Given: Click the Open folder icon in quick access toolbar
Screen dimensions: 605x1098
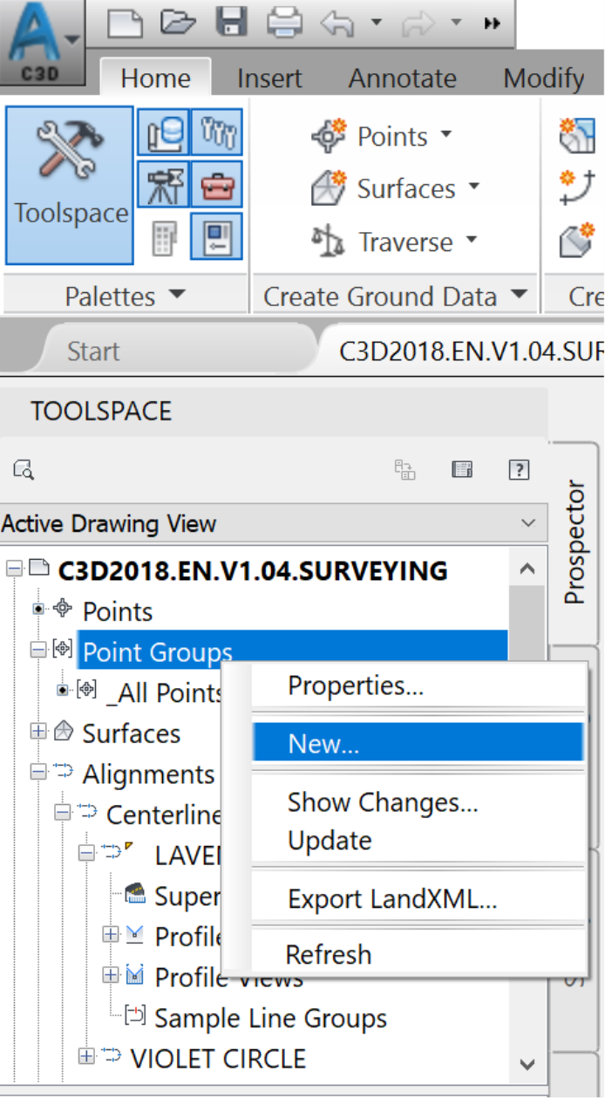Looking at the screenshot, I should pos(179,23).
